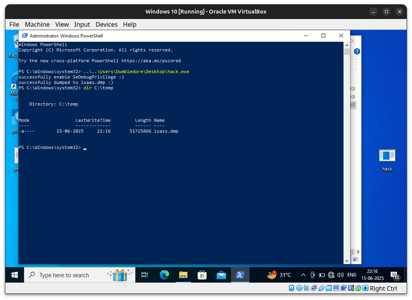
Task: Click the VirtualBox display status icon
Action: [x=336, y=288]
